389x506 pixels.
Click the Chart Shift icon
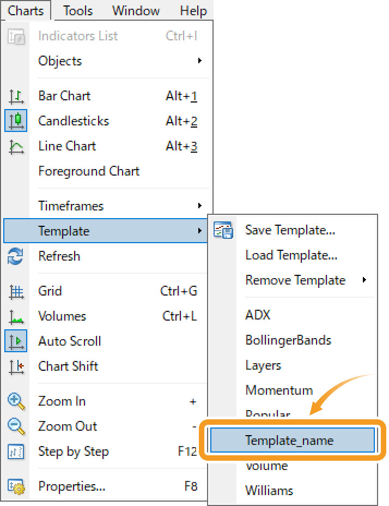[16, 367]
